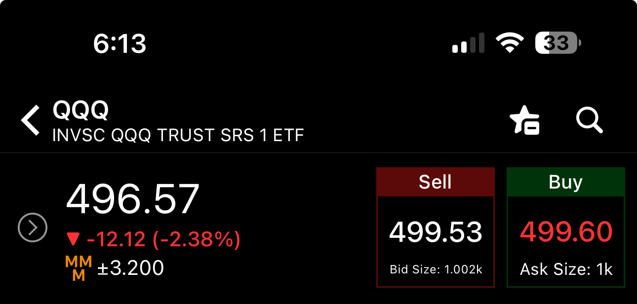Tap the Bid Size 1.002k text
This screenshot has height=304, width=637.
436,269
